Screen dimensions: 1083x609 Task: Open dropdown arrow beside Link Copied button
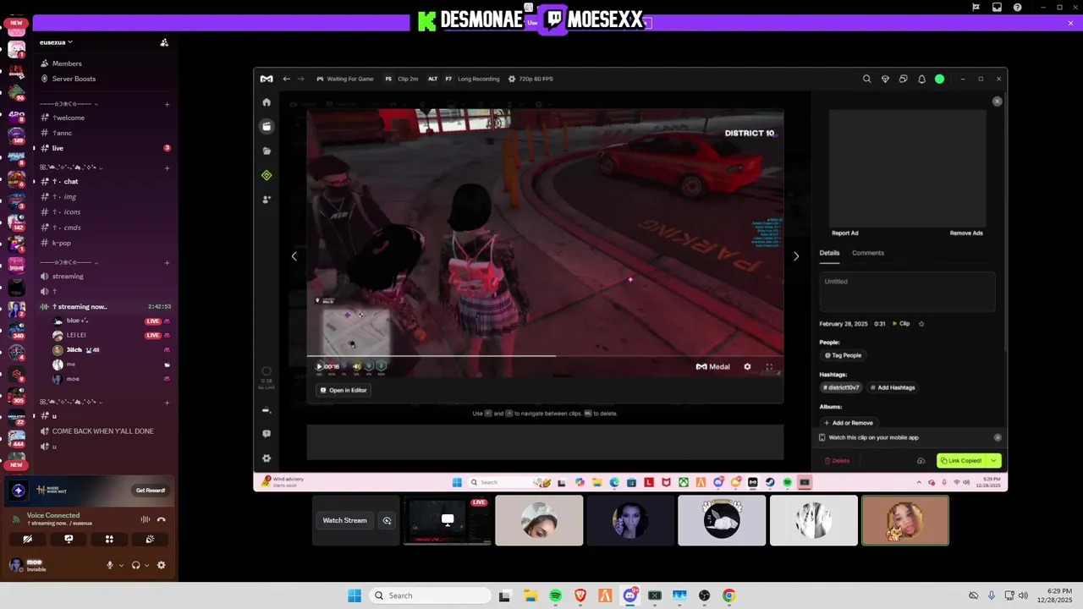(x=994, y=461)
